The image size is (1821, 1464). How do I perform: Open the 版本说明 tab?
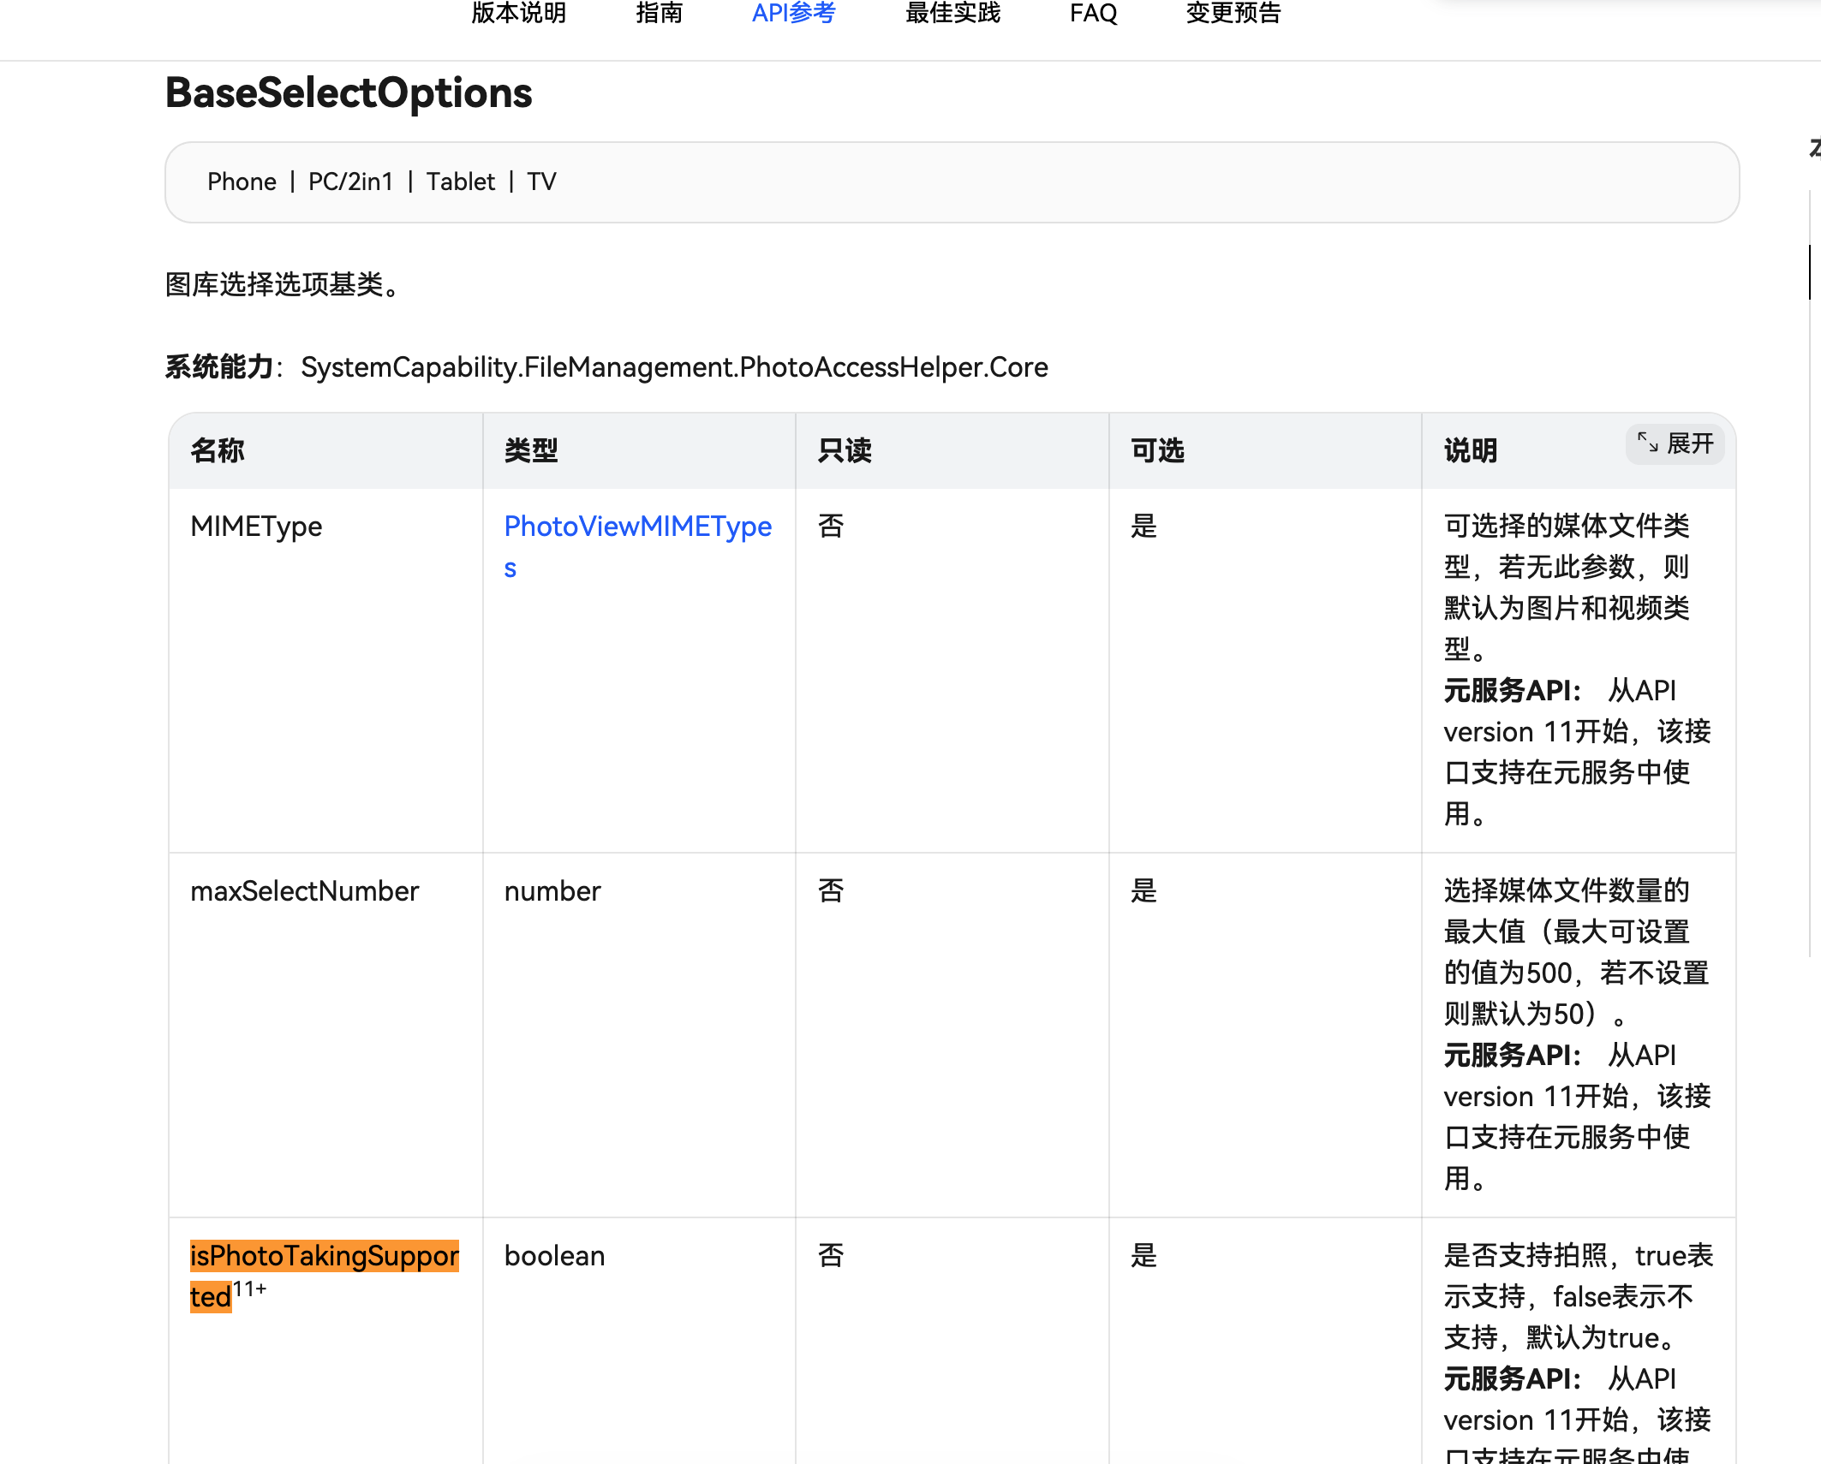pyautogui.click(x=518, y=13)
